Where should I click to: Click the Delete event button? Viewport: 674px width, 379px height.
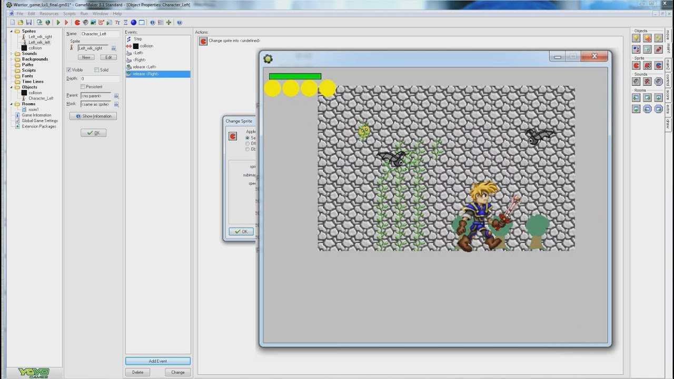coord(137,372)
